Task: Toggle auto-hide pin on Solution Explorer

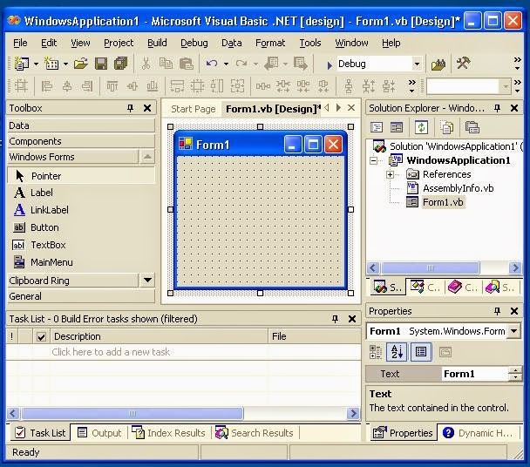Action: [x=497, y=108]
